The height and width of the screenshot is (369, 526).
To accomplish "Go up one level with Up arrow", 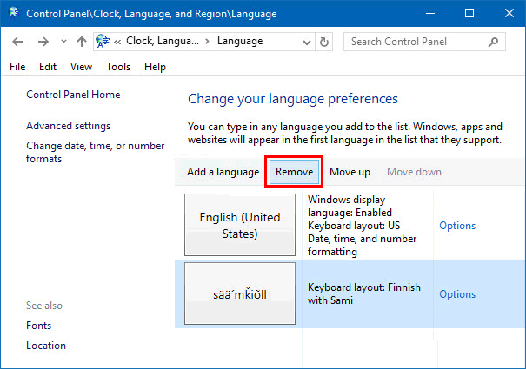I will tap(81, 42).
